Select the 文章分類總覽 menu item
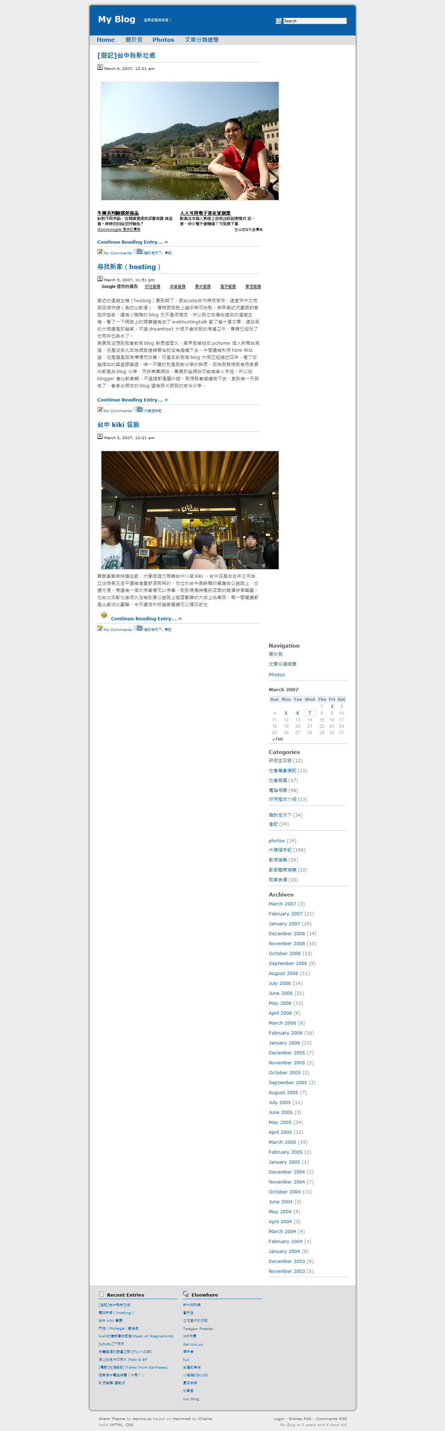 [x=202, y=40]
